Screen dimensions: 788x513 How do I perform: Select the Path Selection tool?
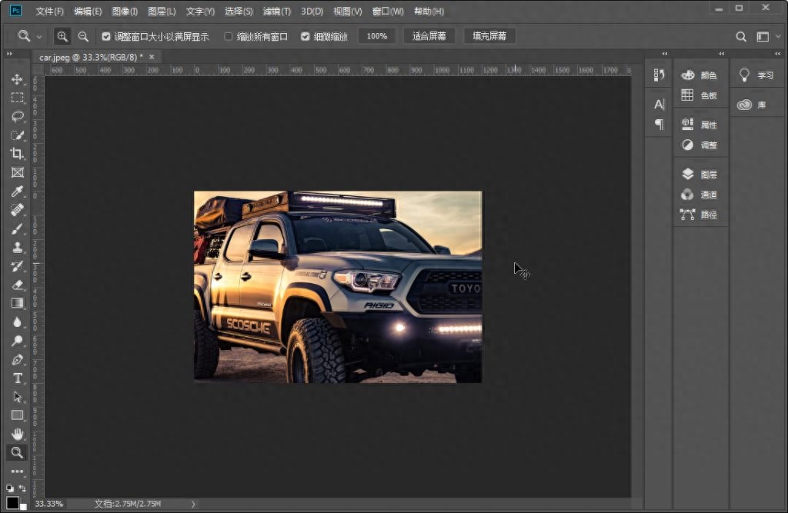tap(17, 396)
